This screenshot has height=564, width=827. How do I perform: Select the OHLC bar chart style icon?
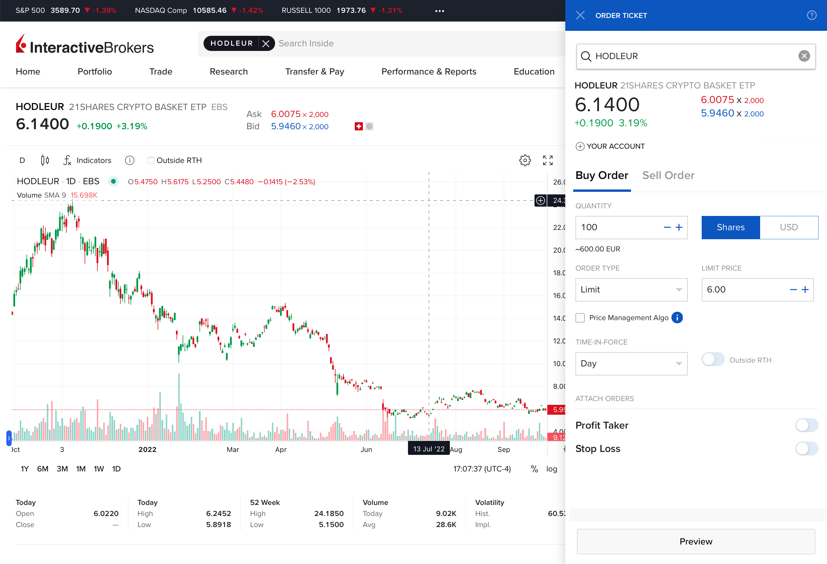(x=45, y=160)
